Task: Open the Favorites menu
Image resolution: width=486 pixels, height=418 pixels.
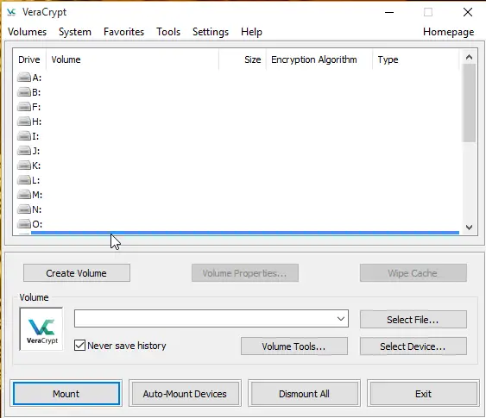Action: pos(123,32)
